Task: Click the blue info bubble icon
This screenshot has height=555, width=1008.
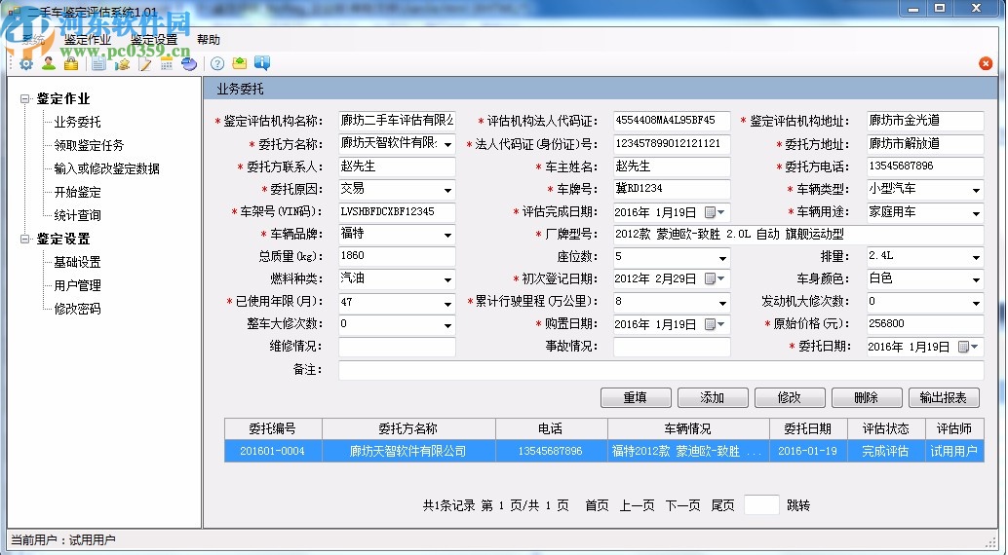Action: coord(262,63)
